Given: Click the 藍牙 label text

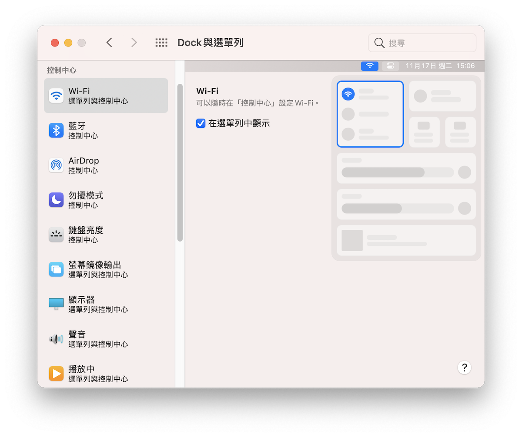Looking at the screenshot, I should point(77,126).
